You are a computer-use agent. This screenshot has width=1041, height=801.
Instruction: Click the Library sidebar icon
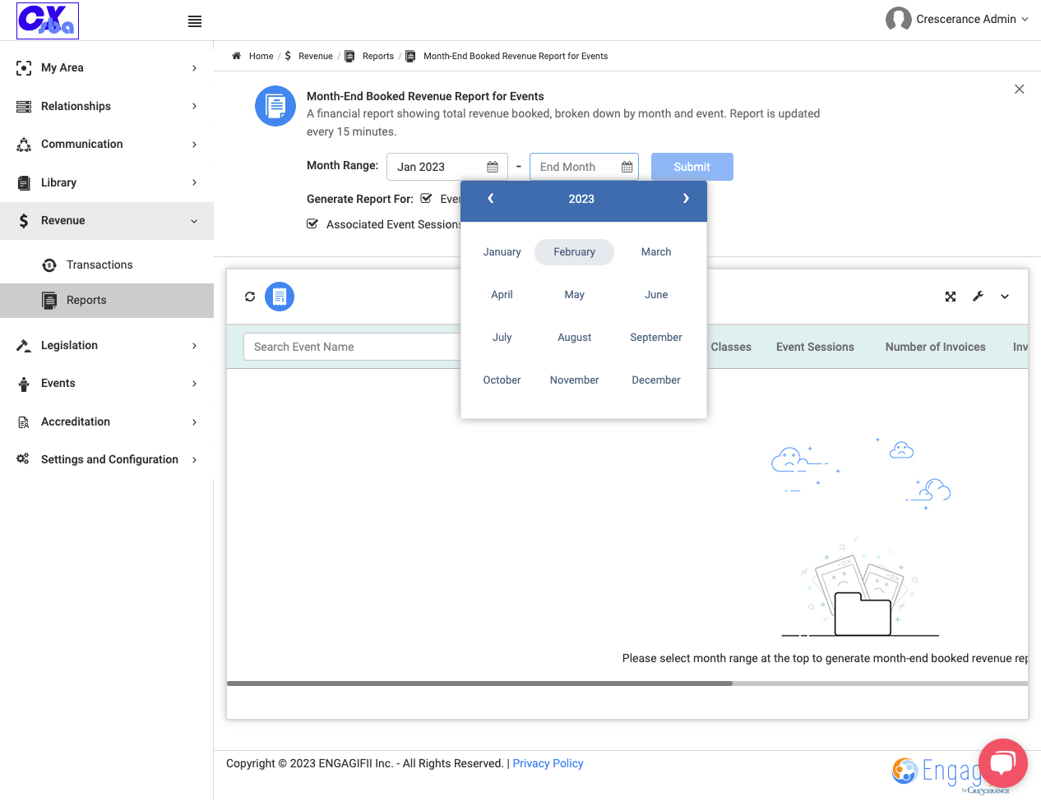(24, 182)
